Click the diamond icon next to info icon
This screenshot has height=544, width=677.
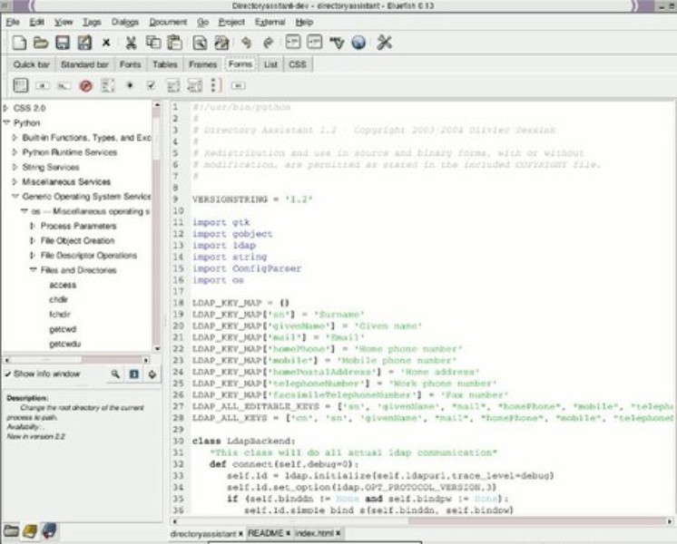click(152, 374)
